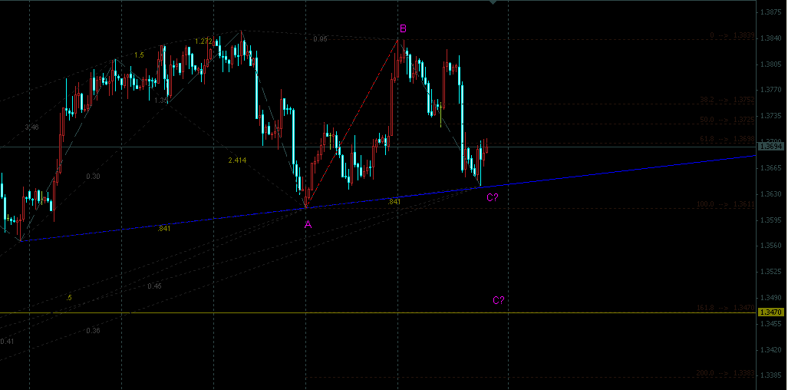Click the .841 label below point B
Screen dimensions: 788x390
point(394,202)
